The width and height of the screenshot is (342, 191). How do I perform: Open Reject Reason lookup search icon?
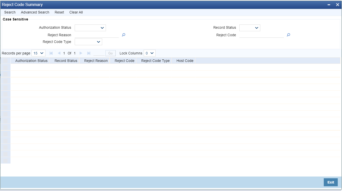pos(123,35)
